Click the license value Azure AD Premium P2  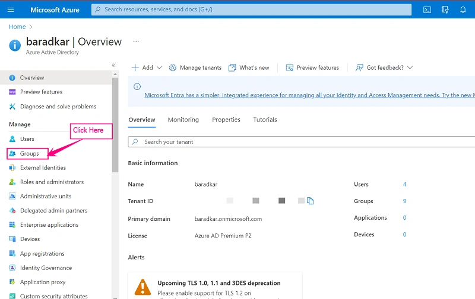point(223,236)
